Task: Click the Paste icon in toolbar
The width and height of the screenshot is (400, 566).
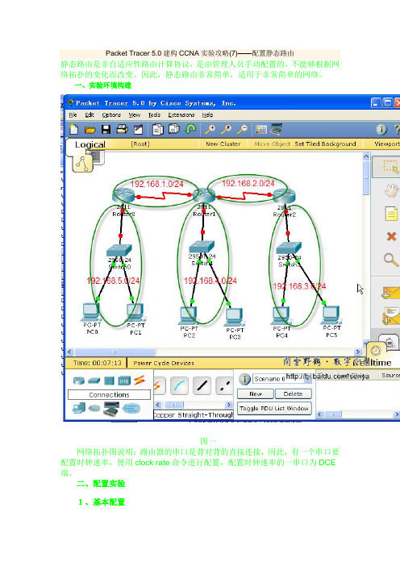Action: coord(174,129)
